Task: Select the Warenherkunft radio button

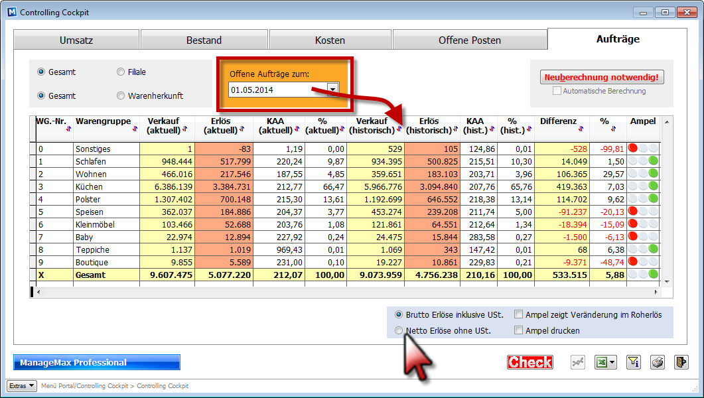Action: coord(120,96)
